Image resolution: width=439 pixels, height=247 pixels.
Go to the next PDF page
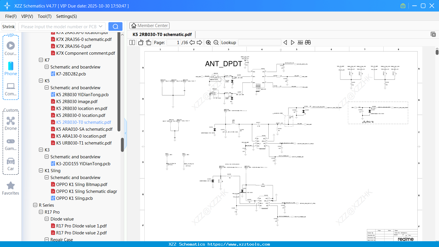pos(199,43)
